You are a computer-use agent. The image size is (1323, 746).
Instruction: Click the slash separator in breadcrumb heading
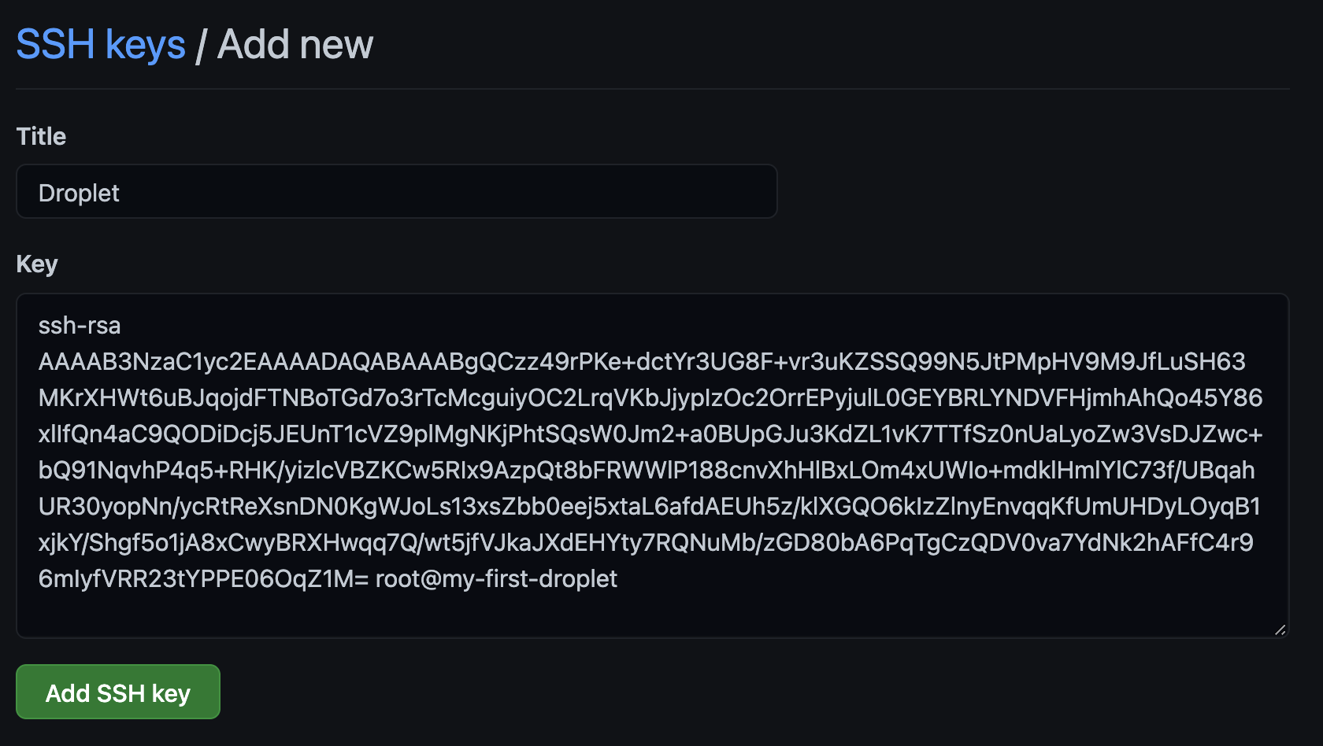[201, 46]
